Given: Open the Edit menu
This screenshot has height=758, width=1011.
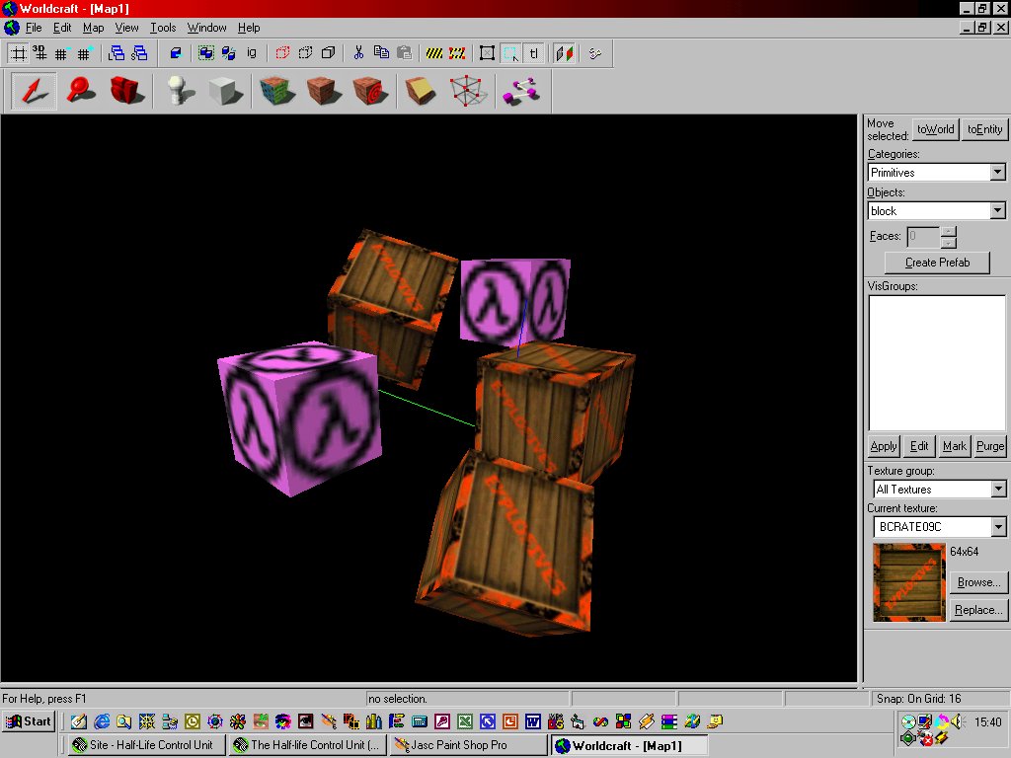Looking at the screenshot, I should pos(62,28).
